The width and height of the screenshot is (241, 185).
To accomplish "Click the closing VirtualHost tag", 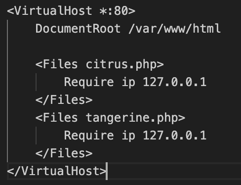I will tap(57, 171).
